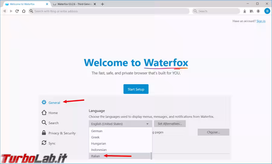Click the toolbar Search box
This screenshot has width=272, height=164.
(216, 11)
